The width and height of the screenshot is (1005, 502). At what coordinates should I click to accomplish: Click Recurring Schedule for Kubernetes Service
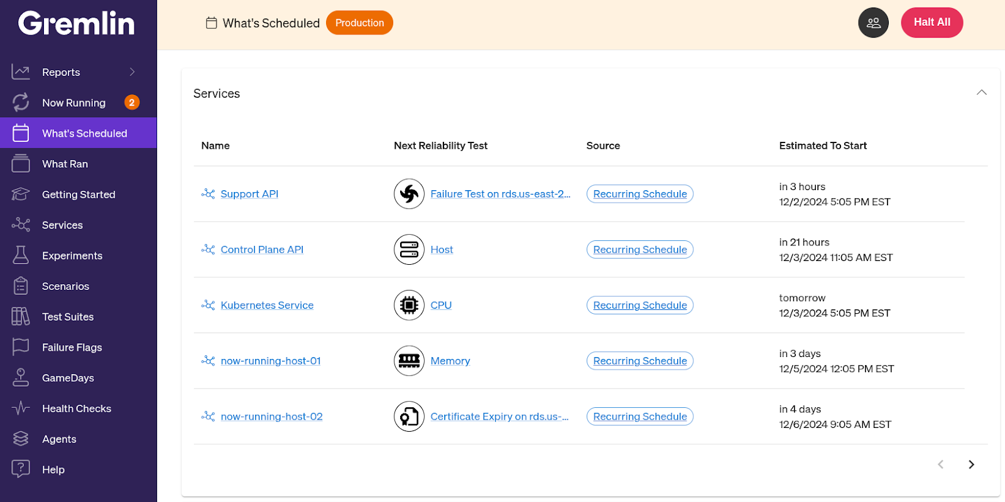[640, 305]
